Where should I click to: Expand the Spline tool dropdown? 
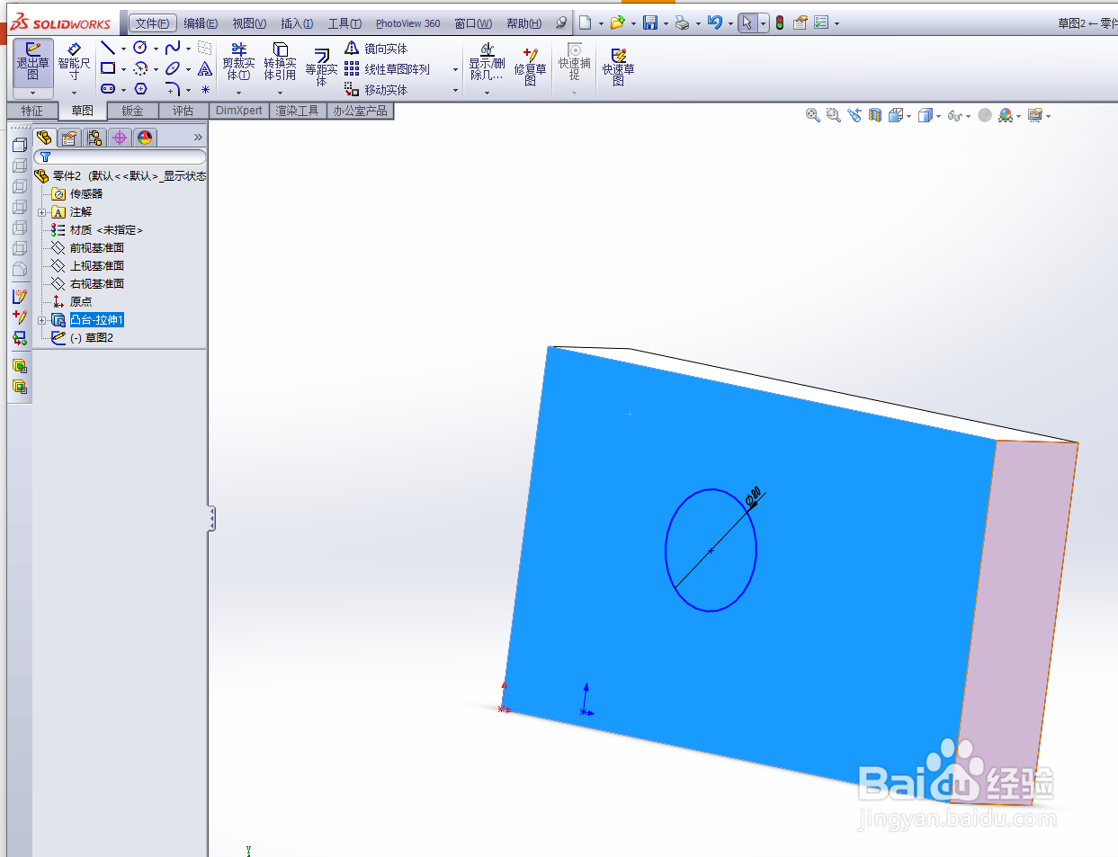coord(187,47)
